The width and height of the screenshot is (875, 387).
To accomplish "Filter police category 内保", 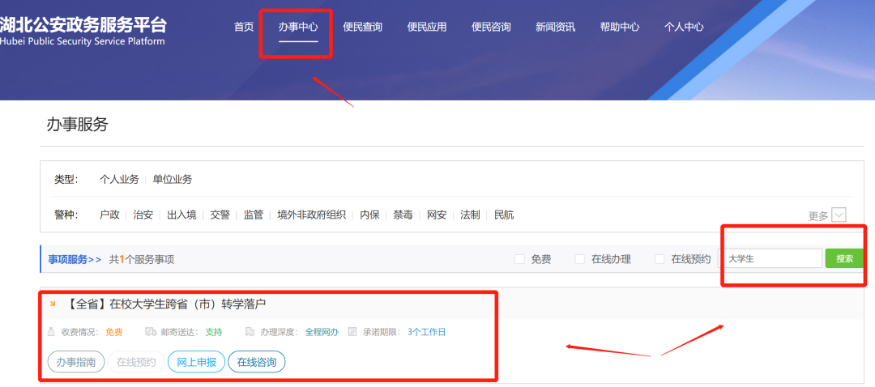I will [369, 215].
